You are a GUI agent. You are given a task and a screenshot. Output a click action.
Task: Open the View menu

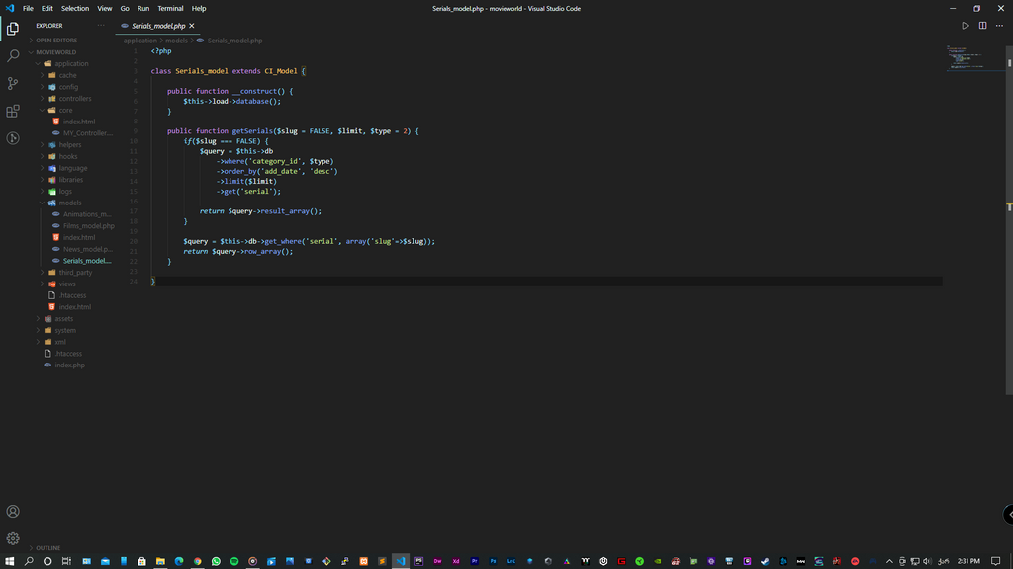pos(104,8)
